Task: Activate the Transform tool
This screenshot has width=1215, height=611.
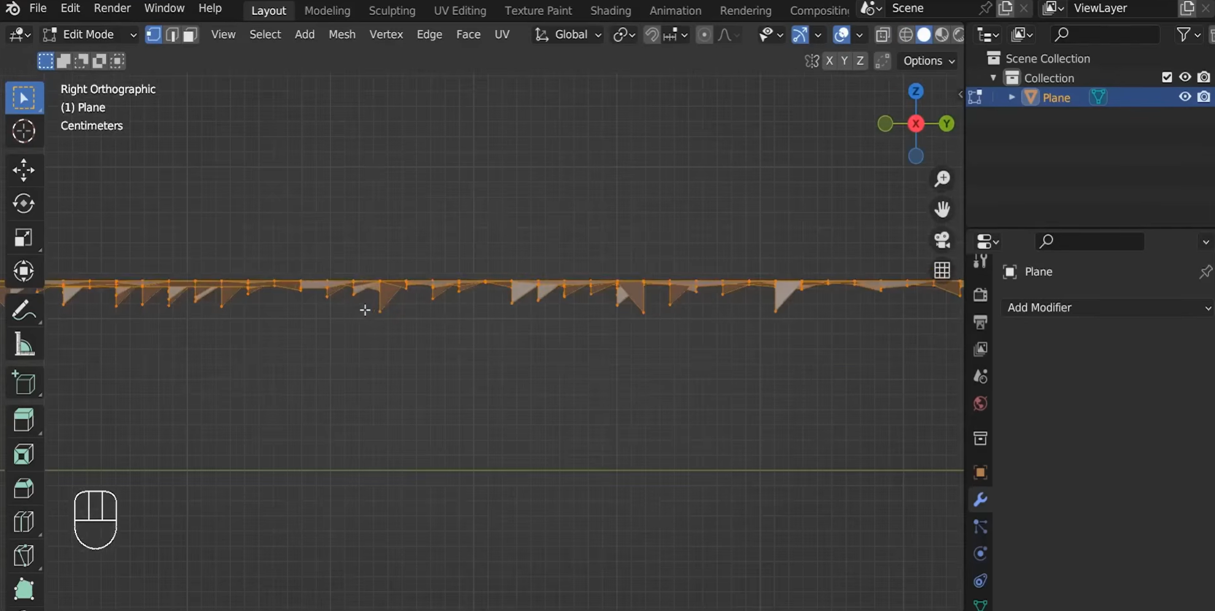Action: pyautogui.click(x=24, y=271)
